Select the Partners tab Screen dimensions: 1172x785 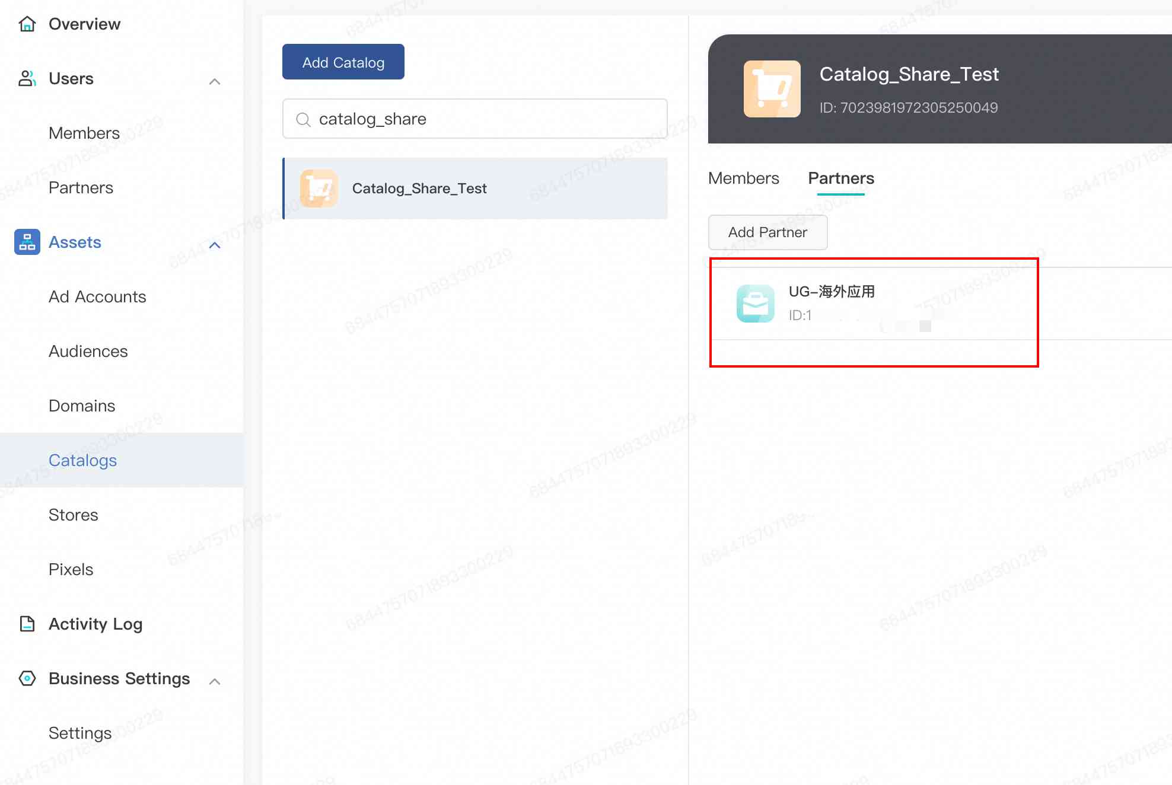pyautogui.click(x=840, y=178)
